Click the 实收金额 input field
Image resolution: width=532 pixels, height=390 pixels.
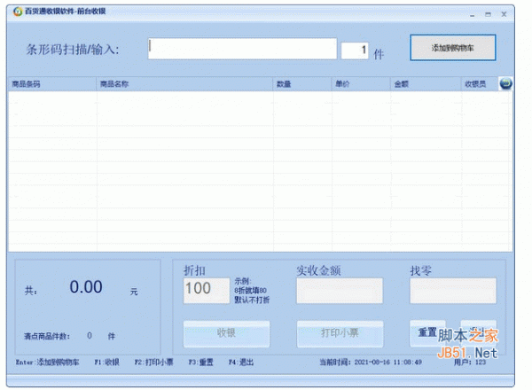tap(340, 291)
